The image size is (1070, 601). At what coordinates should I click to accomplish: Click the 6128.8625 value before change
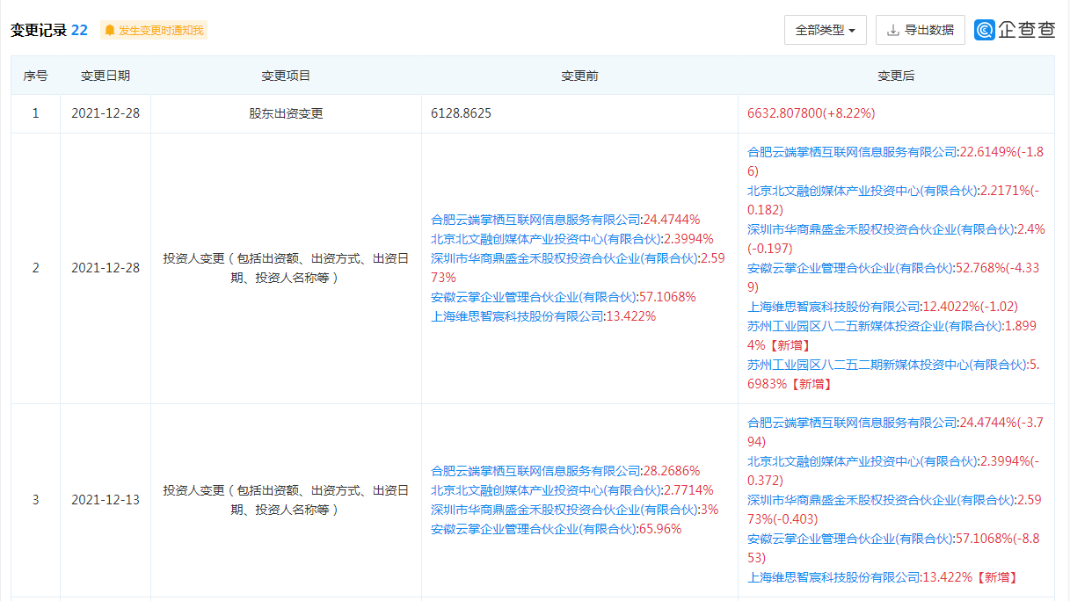point(461,113)
